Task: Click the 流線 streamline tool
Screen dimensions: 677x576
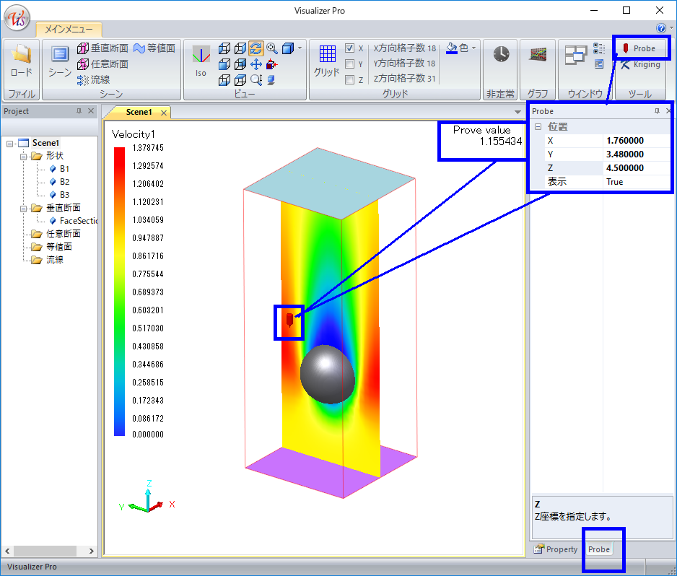Action: [93, 79]
